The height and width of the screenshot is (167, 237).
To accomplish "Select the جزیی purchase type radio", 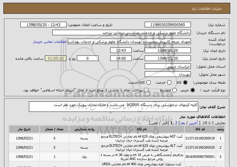I will click(193, 90).
